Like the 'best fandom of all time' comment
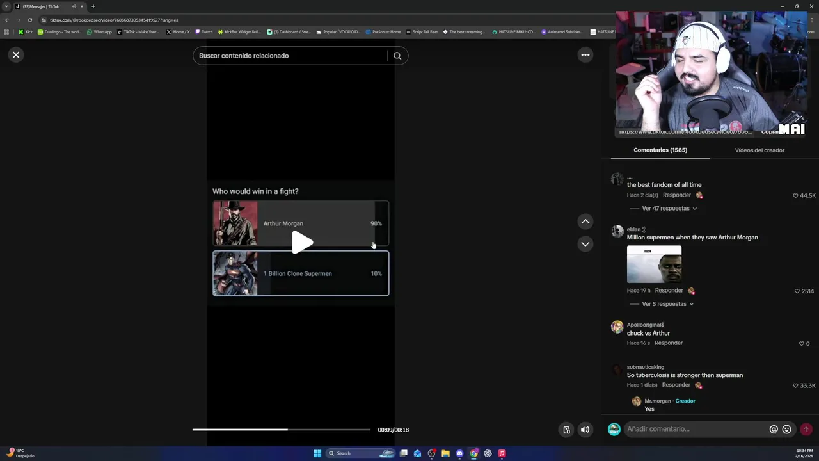 pos(795,195)
